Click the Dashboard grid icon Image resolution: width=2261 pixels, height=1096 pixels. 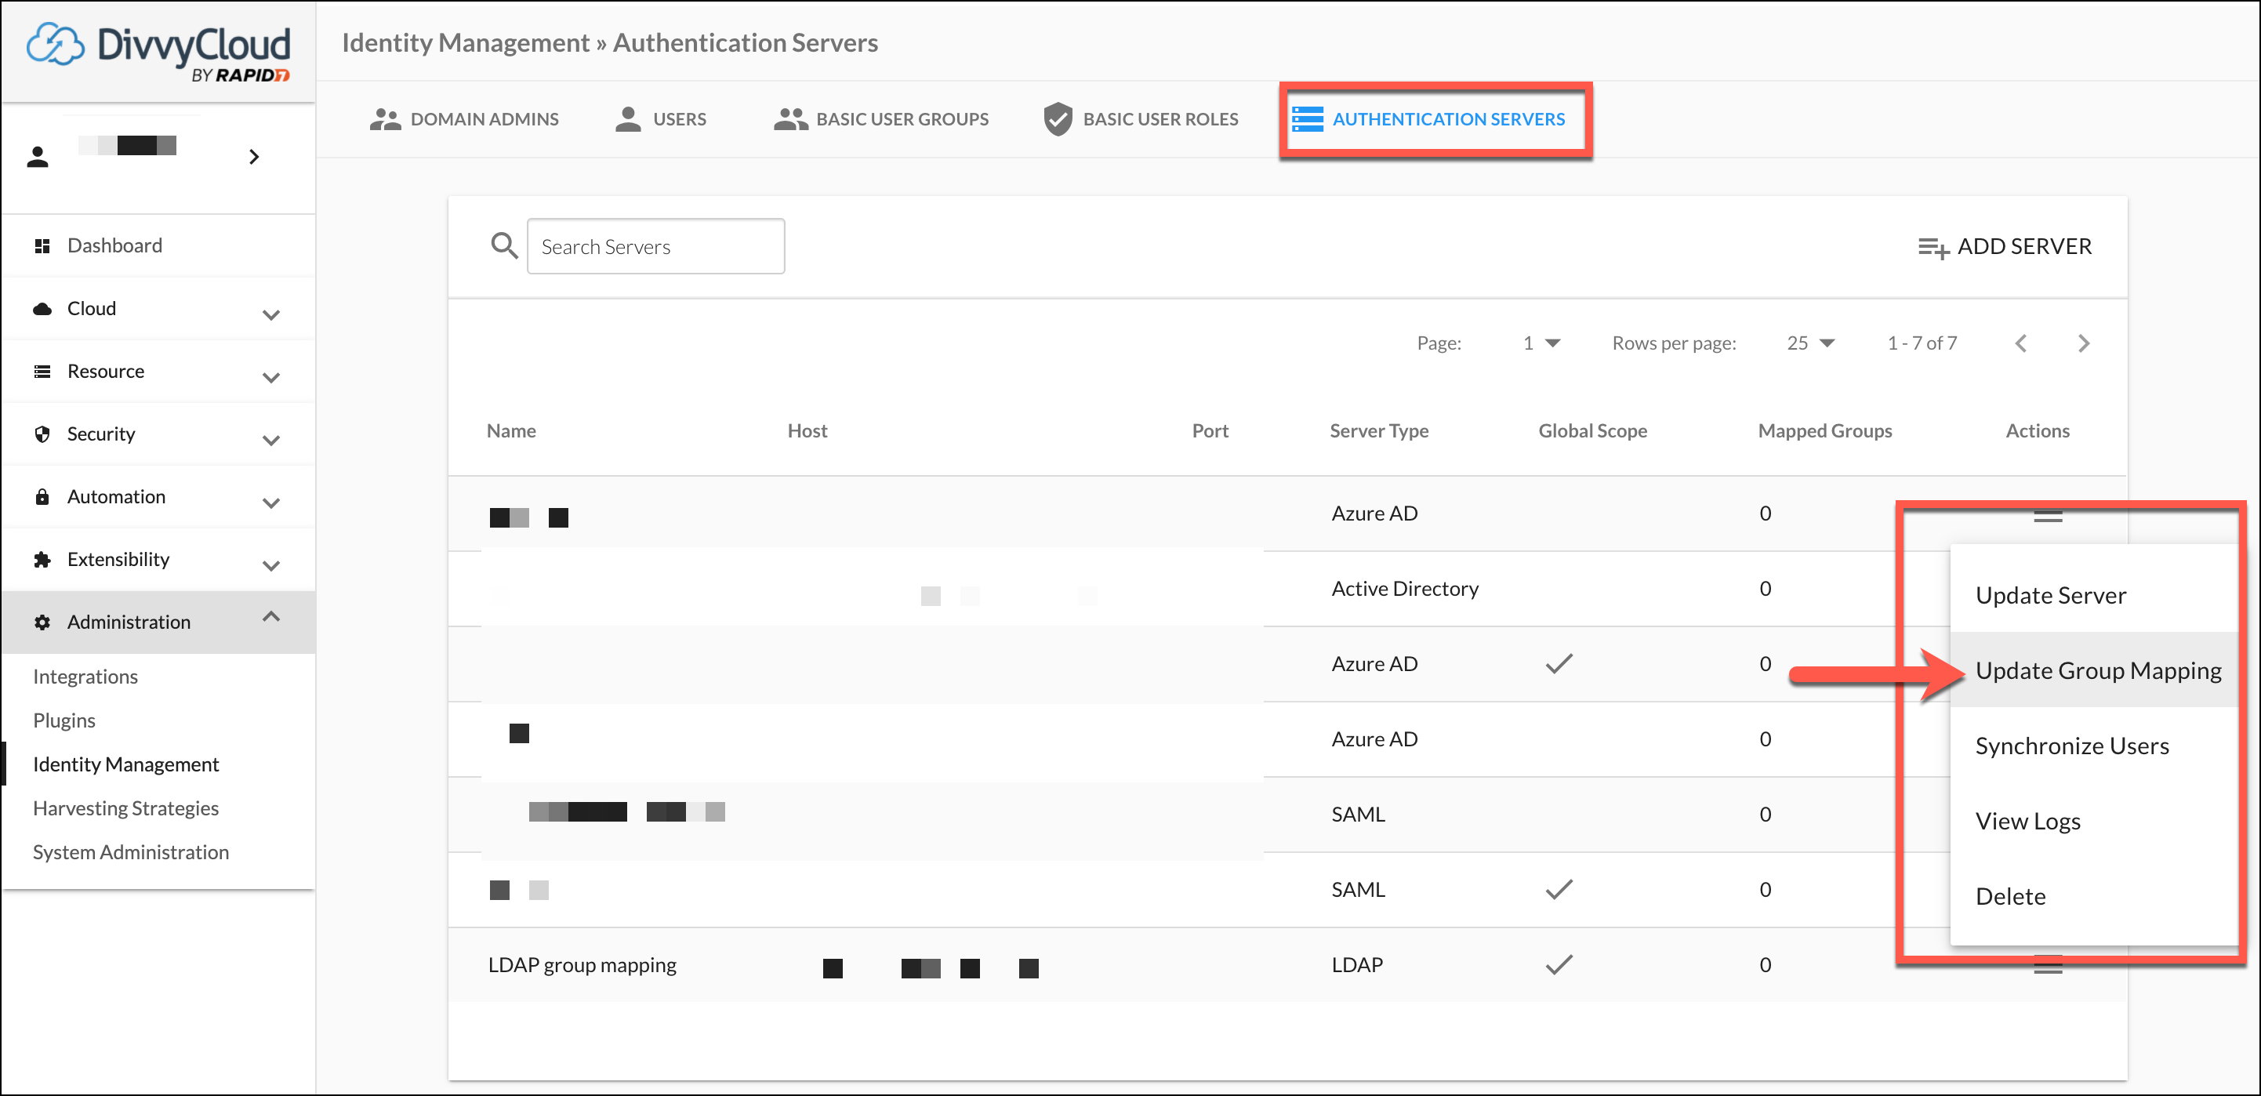coord(42,247)
